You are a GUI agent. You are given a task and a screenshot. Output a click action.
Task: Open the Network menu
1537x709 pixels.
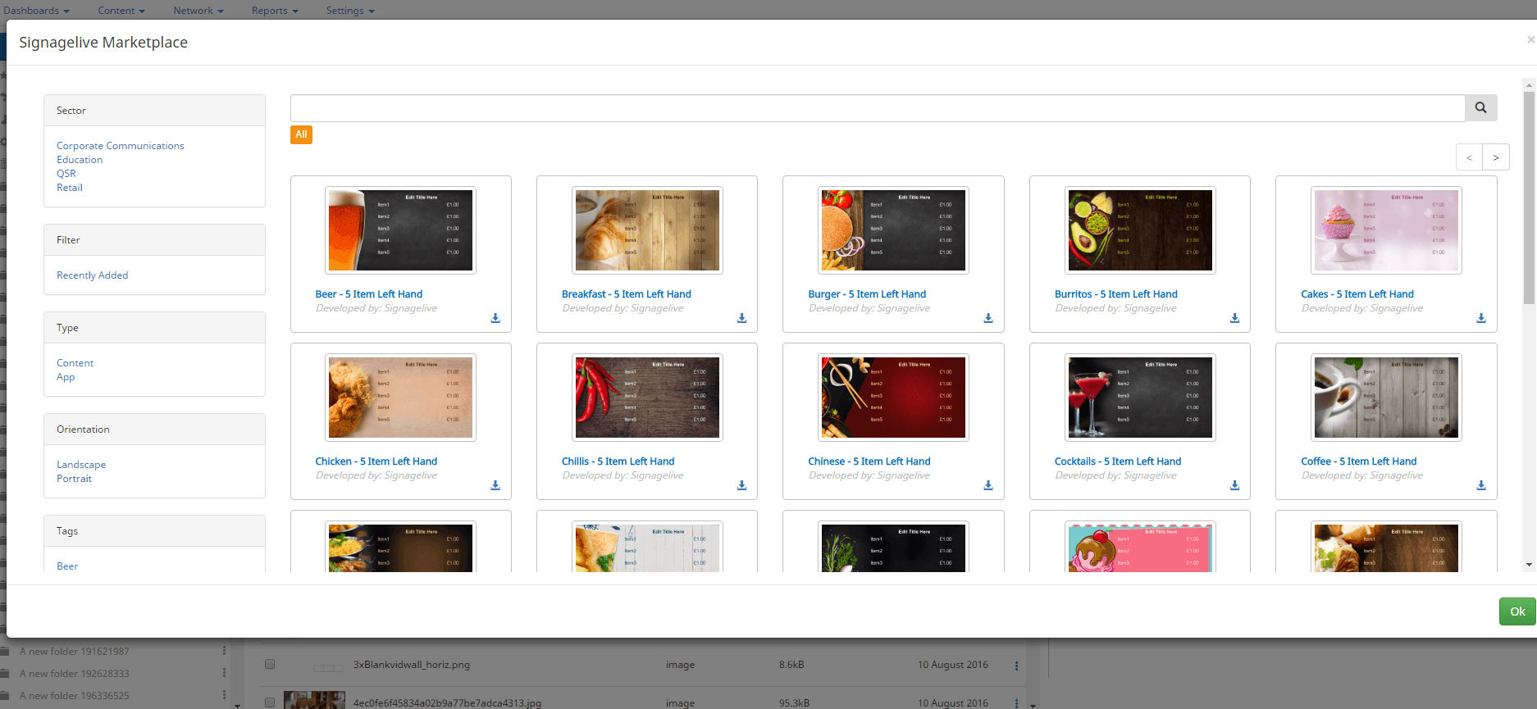(x=198, y=11)
